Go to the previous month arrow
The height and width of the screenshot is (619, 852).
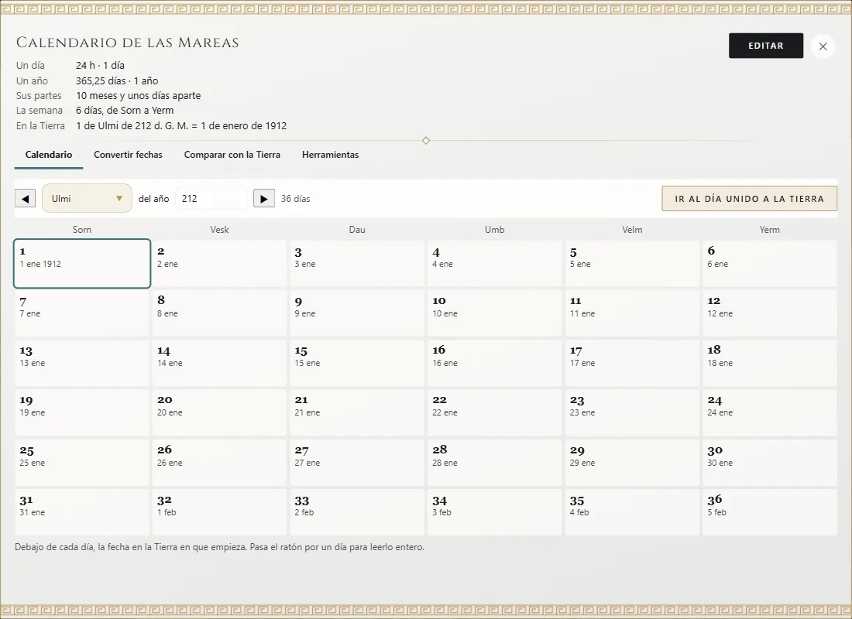pos(25,199)
